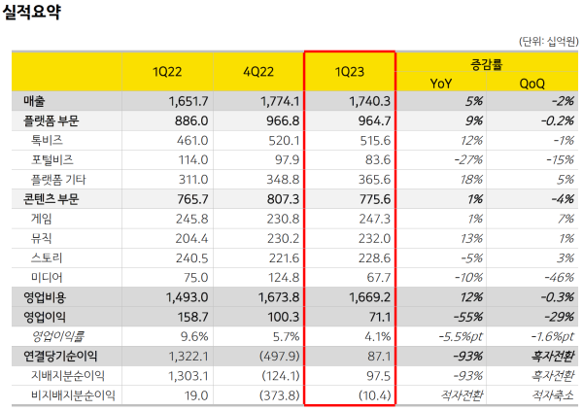Screen dimensions: 583x411
Task: Click the 게임 1Q23 value 247.3
Action: (x=375, y=219)
